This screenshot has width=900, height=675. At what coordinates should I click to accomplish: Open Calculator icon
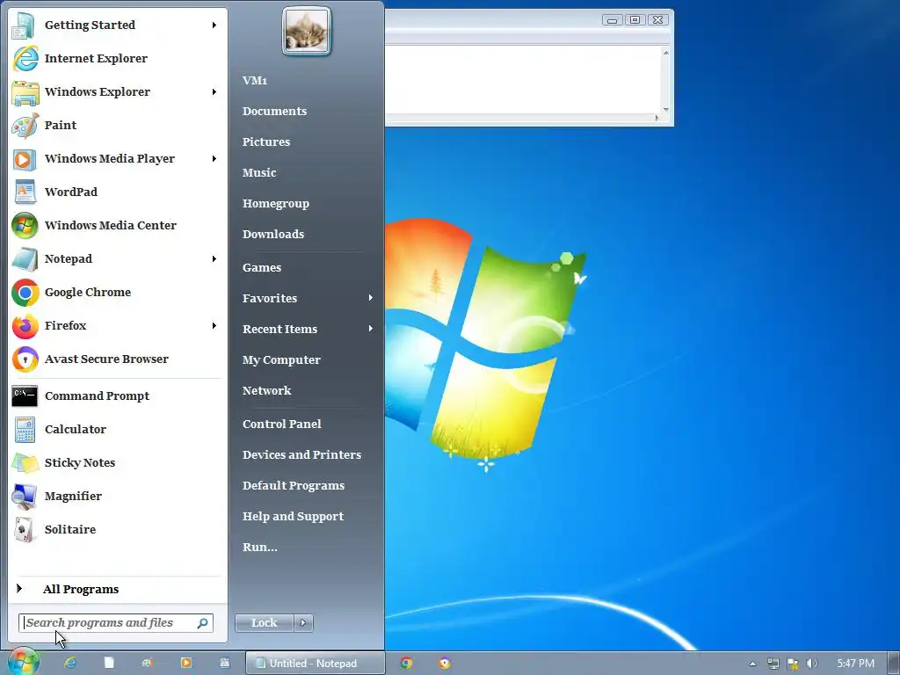pyautogui.click(x=25, y=429)
